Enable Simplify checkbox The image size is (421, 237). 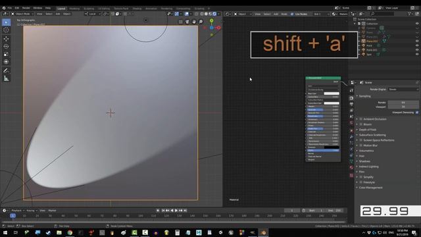click(x=361, y=177)
